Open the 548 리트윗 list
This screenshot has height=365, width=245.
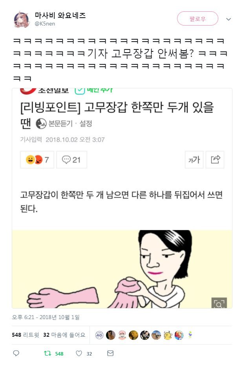pos(26,335)
